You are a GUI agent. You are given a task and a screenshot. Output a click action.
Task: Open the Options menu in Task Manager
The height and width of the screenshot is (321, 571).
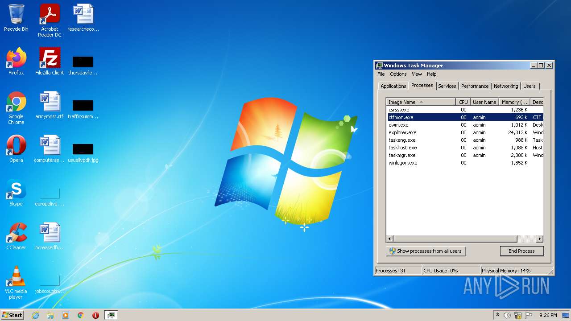[398, 74]
